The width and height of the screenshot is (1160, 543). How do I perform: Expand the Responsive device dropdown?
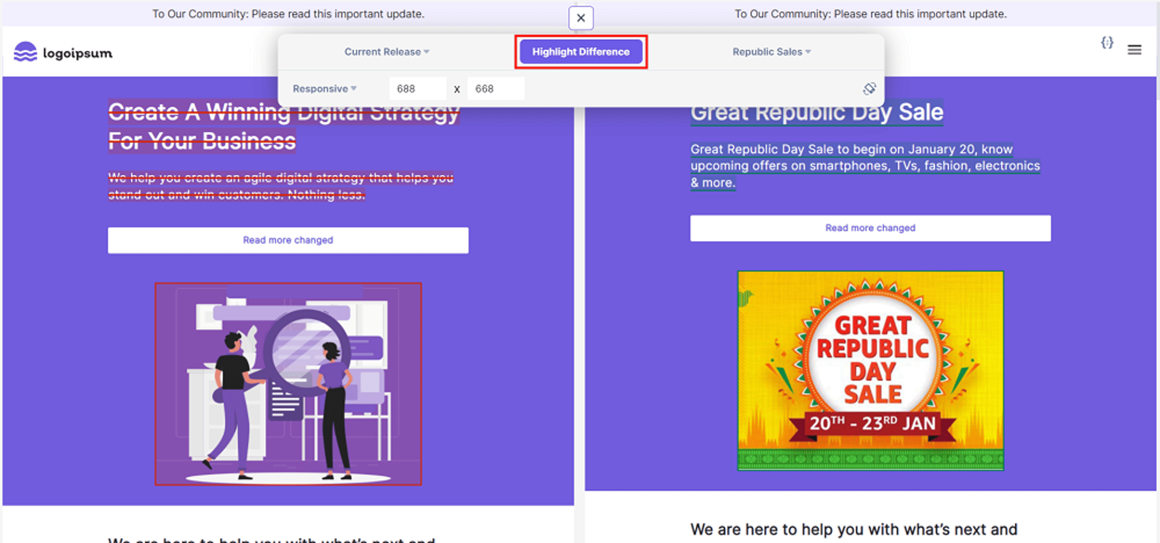point(325,89)
